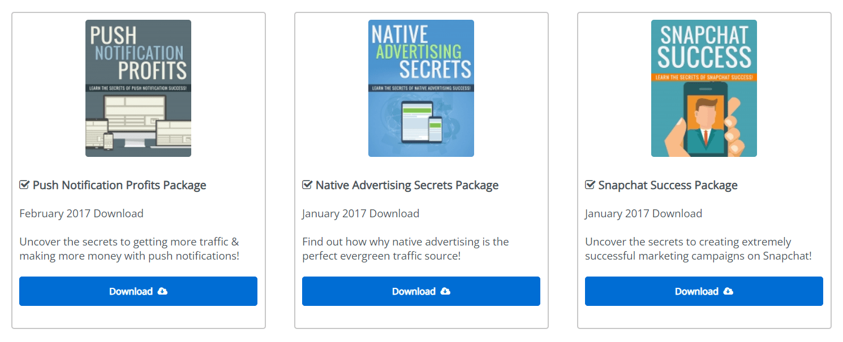Click cloud icon on Snapchat Success Download button
Viewport: 843px width, 342px height.
(728, 291)
